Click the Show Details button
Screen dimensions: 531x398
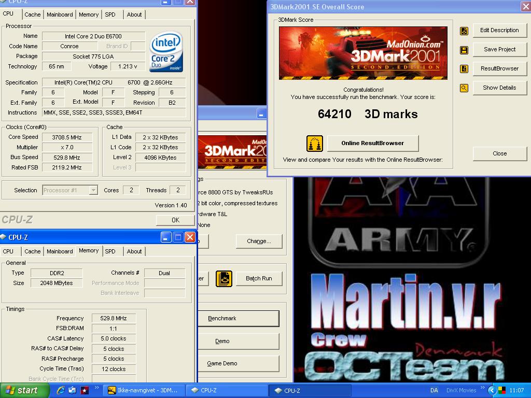click(x=499, y=88)
